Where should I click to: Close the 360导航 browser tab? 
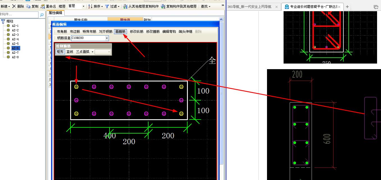coord(277,7)
